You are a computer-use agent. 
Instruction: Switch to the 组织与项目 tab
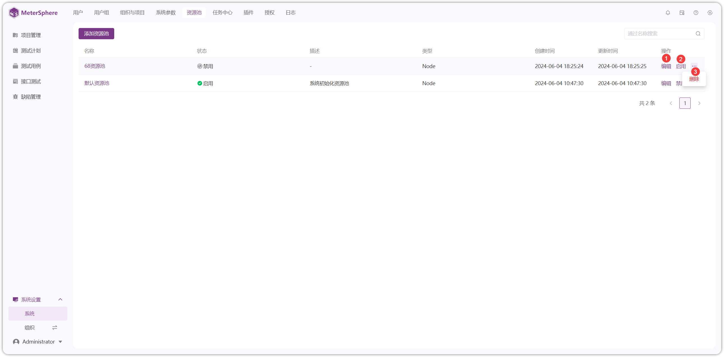132,13
